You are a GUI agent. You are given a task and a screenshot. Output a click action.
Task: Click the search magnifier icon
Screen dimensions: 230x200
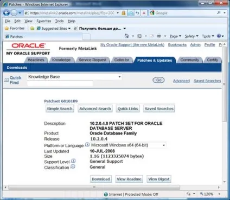coord(219,13)
